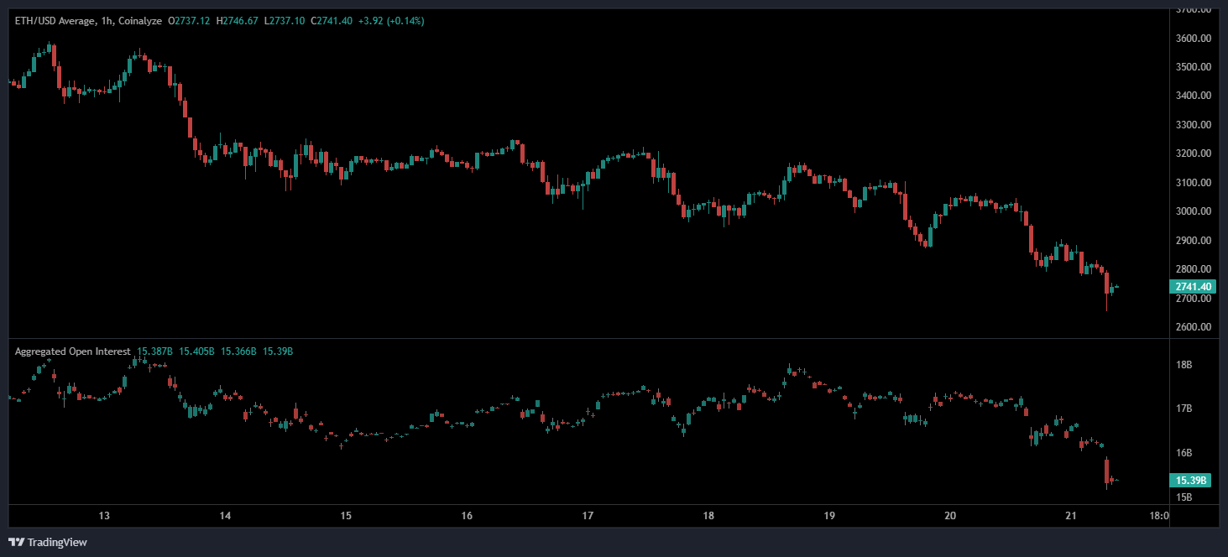
Task: Click the 2600.00 price axis label
Action: (x=1192, y=327)
